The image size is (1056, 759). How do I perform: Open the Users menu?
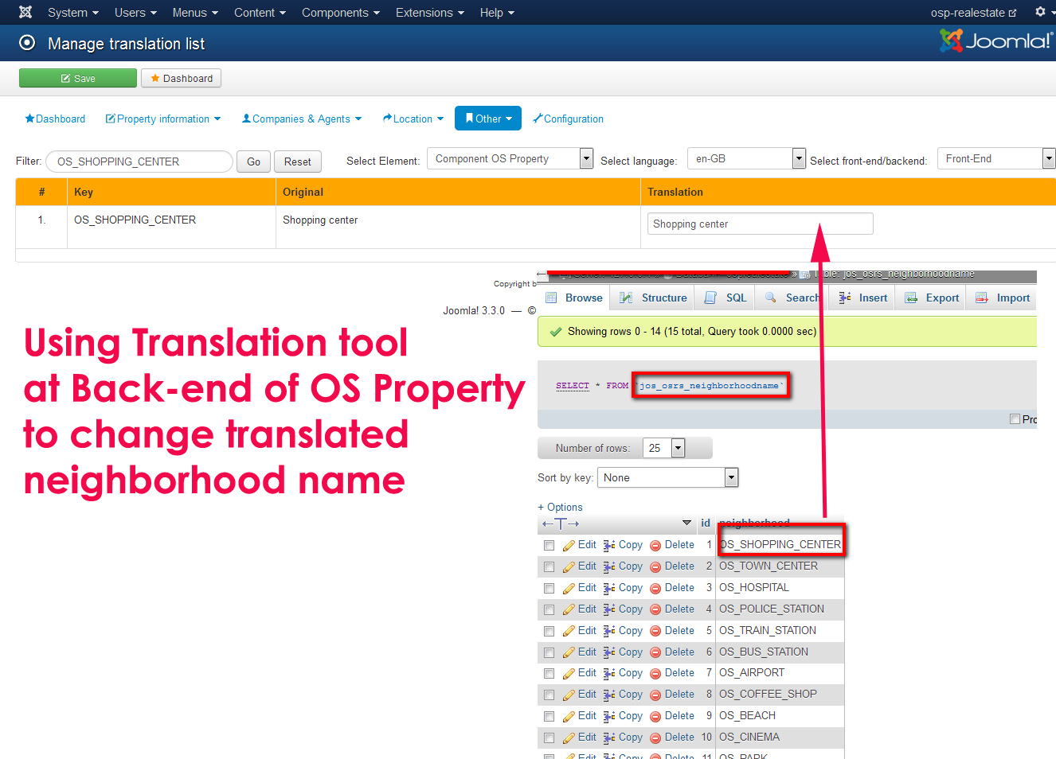coord(135,13)
